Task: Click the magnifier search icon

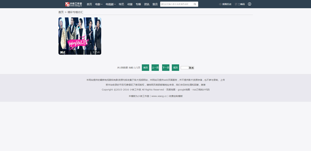Action: pyautogui.click(x=195, y=4)
